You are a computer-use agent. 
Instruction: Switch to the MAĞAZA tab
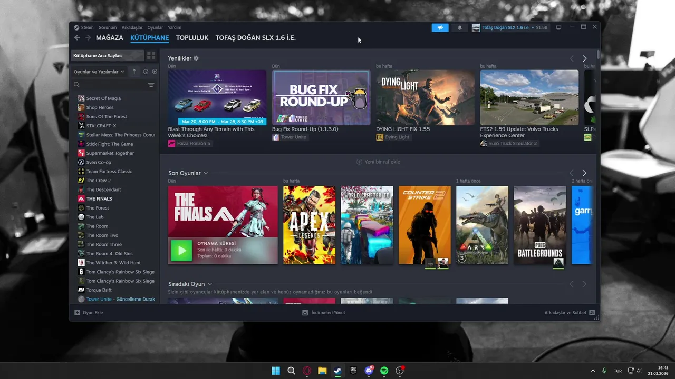click(x=110, y=38)
